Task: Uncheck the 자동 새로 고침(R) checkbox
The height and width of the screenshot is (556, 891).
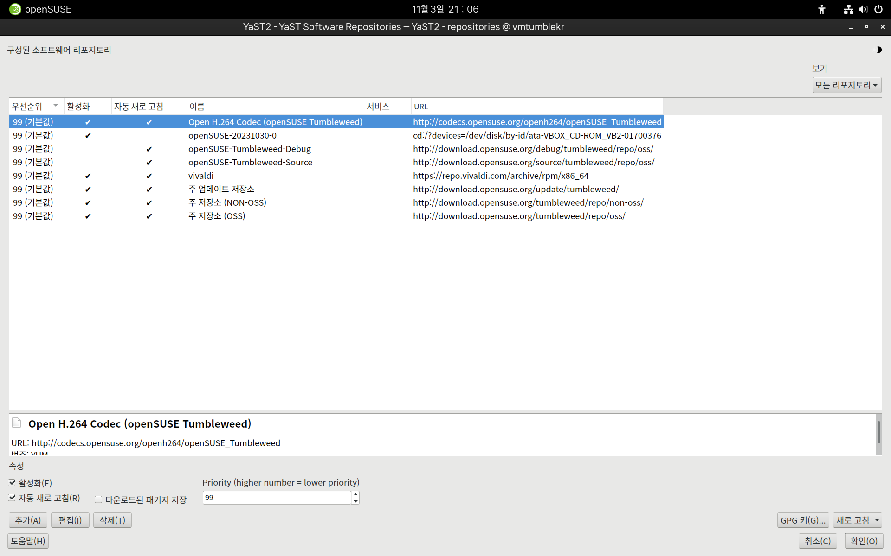Action: pos(12,498)
